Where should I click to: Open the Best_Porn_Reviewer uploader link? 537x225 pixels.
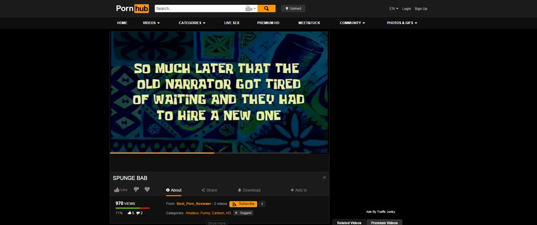click(194, 203)
